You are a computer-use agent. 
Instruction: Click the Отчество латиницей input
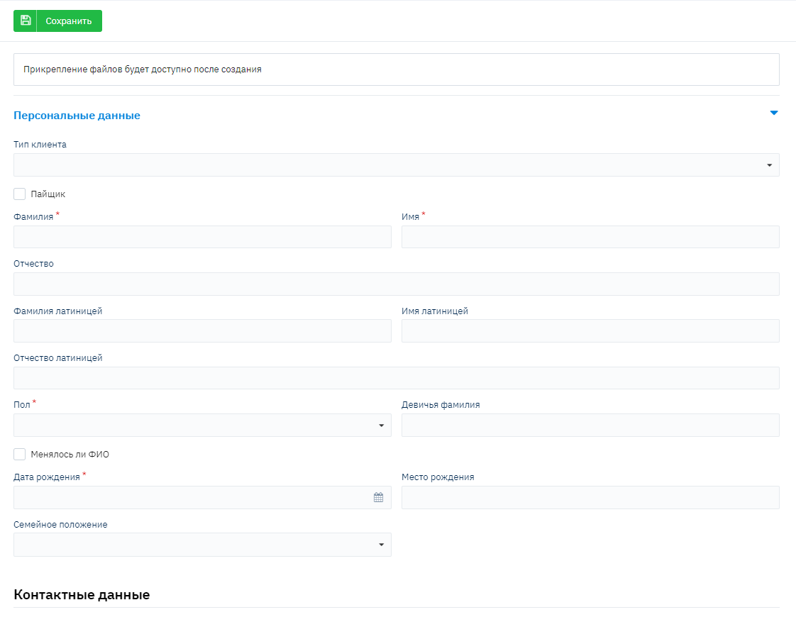click(396, 378)
